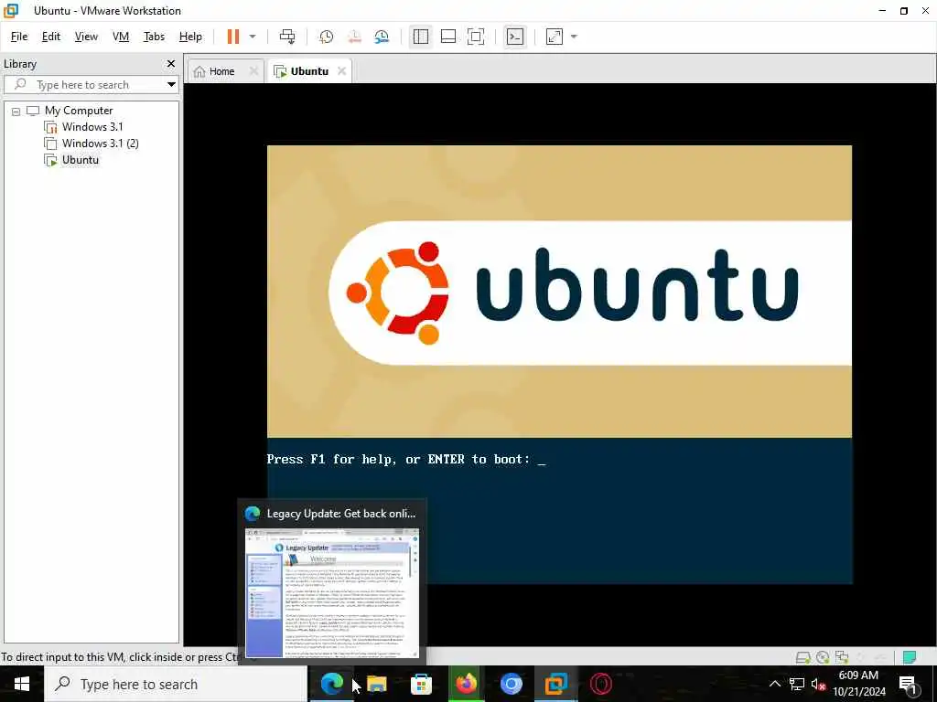Click the VMware Workstation taskbar icon
937x702 pixels.
[x=555, y=684]
